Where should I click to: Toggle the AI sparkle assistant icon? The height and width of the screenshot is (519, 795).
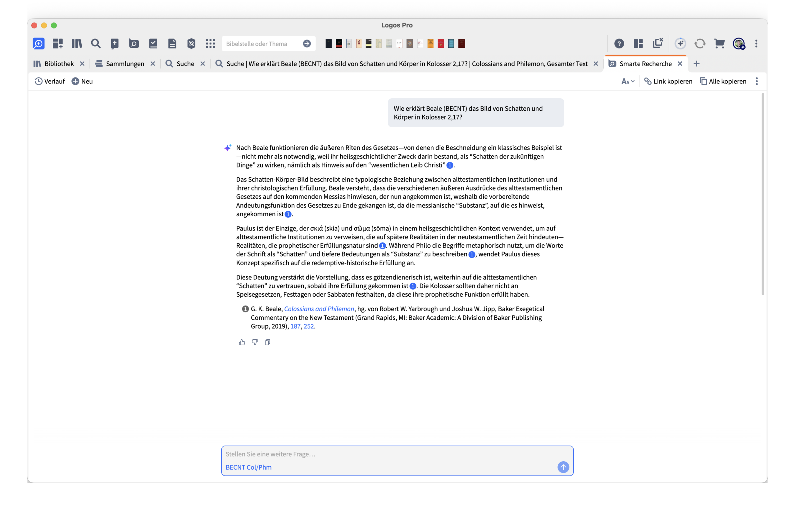click(680, 43)
